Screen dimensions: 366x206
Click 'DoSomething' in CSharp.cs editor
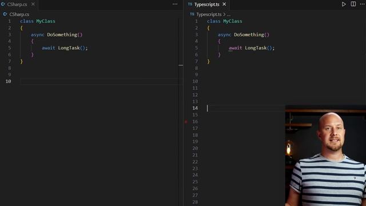(62, 34)
